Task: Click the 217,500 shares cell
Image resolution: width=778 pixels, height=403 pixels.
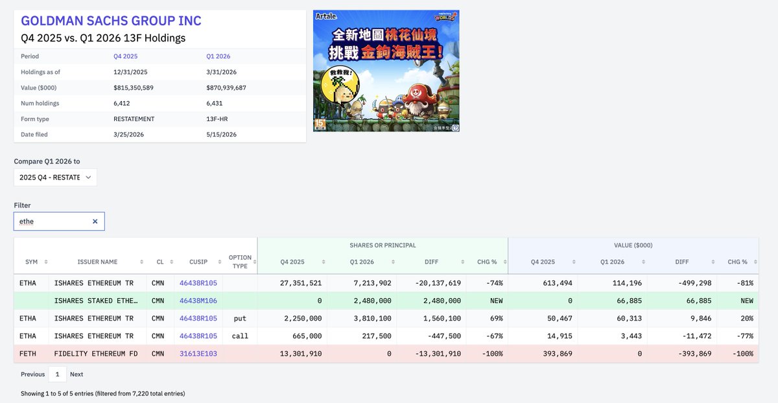Action: point(362,336)
